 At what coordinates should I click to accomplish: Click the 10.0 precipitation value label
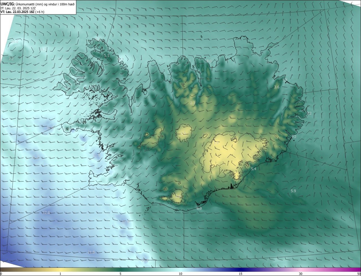pyautogui.click(x=15, y=41)
